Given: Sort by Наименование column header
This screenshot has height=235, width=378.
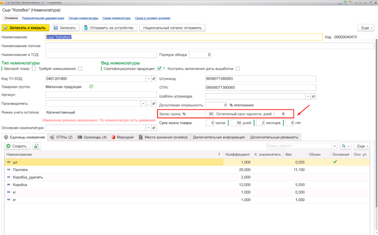Looking at the screenshot, I should click(113, 155).
